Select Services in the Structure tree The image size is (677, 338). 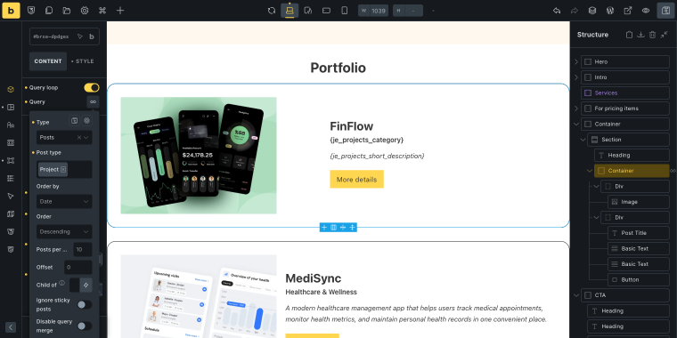coord(625,93)
